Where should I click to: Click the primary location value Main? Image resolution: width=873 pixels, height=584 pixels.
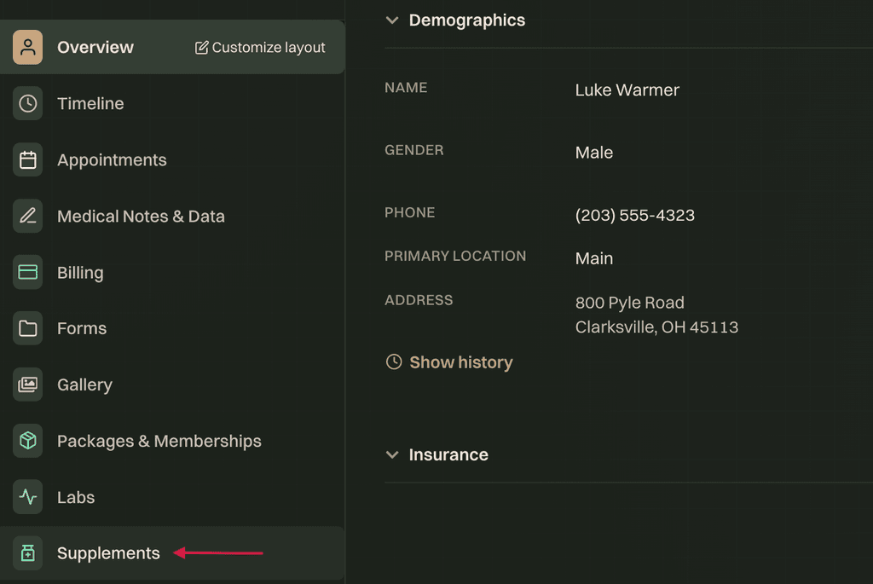tap(594, 258)
